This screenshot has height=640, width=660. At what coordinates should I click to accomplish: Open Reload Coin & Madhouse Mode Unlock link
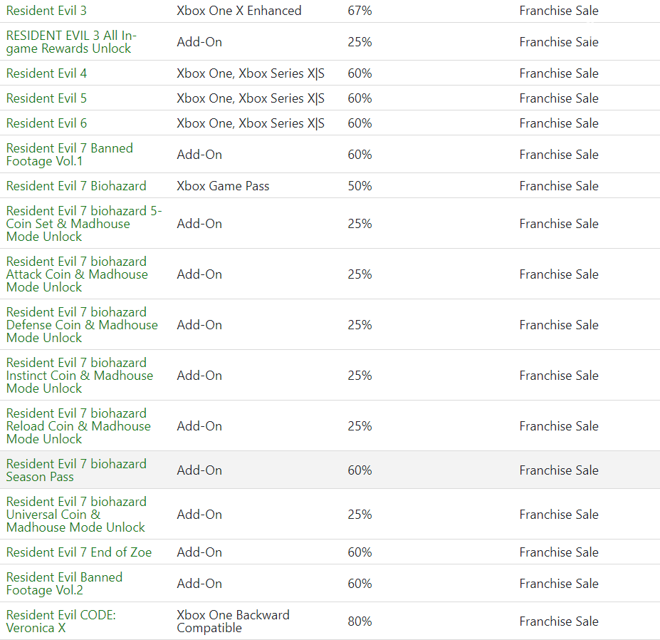[78, 425]
